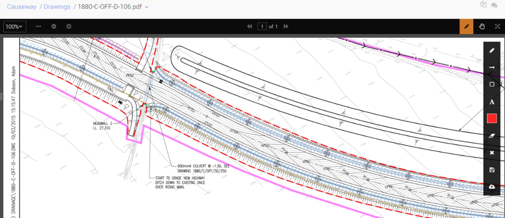
Task: Zoom out with the minus icon
Action: pyautogui.click(x=54, y=26)
